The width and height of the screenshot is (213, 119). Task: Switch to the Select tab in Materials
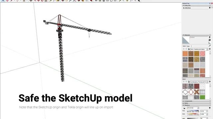point(184,46)
